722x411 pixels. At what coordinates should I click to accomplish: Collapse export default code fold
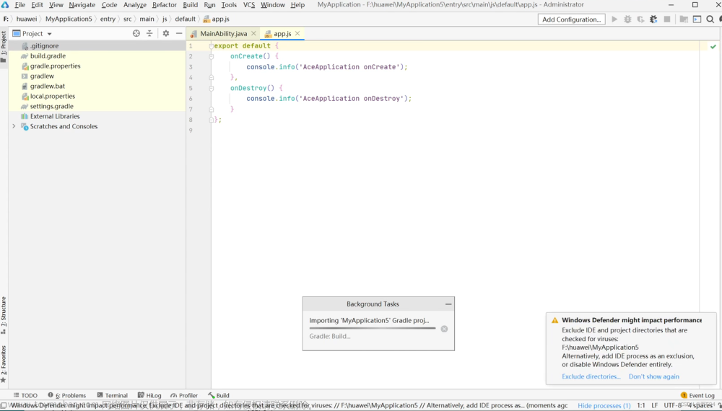[212, 46]
